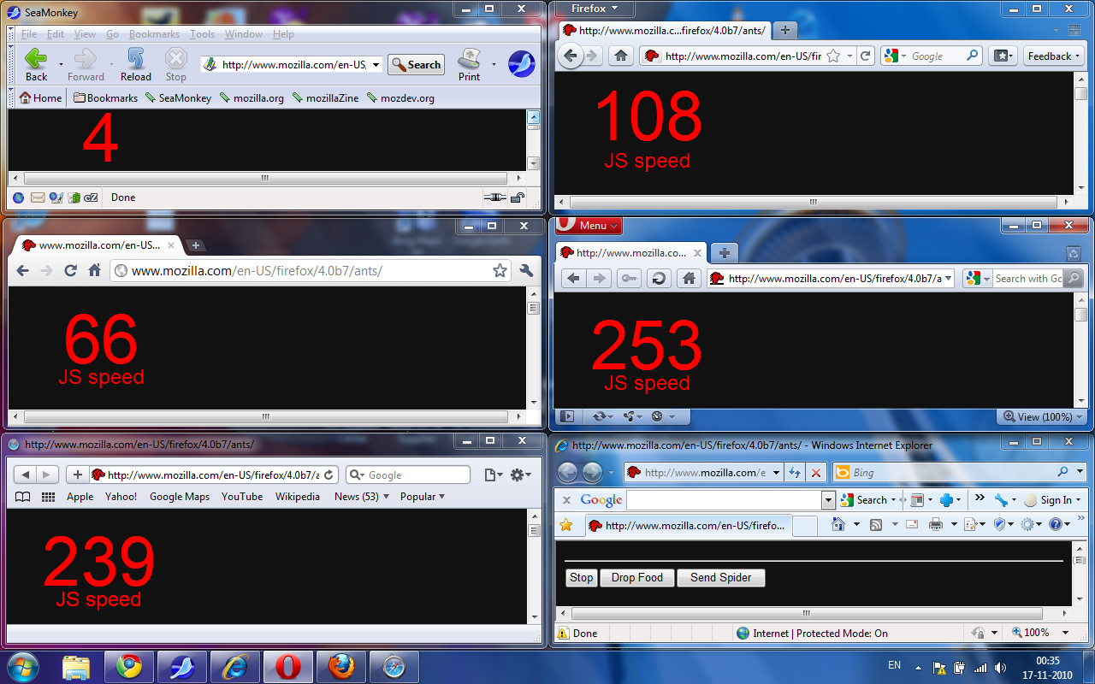Open Opera's View (100%) zoom dropdown
This screenshot has height=684, width=1095.
pyautogui.click(x=1042, y=416)
